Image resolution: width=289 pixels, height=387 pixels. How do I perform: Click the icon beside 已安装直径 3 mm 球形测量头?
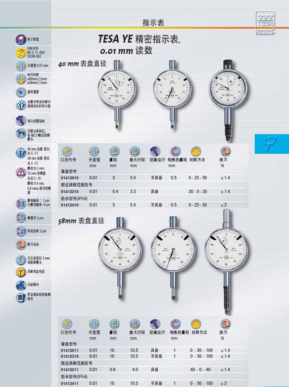pos(21,260)
